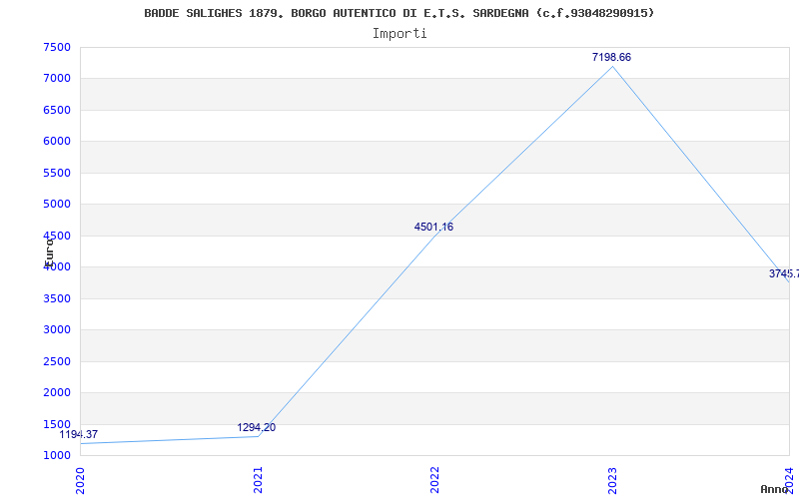799x499 pixels.
Task: Click the 1194.37 data label
Action: [x=79, y=435]
